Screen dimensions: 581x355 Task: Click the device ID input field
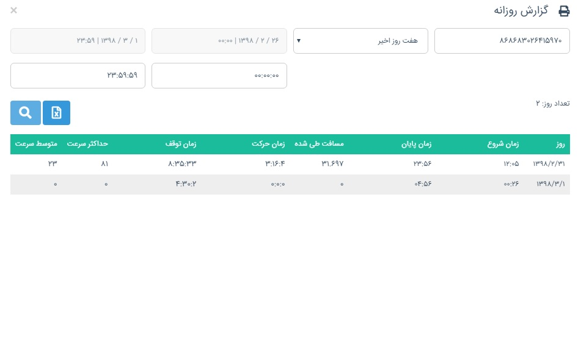[x=502, y=41]
